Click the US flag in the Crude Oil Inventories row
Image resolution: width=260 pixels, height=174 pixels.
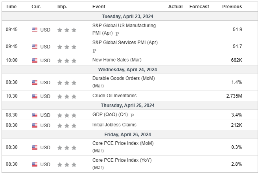35,96
